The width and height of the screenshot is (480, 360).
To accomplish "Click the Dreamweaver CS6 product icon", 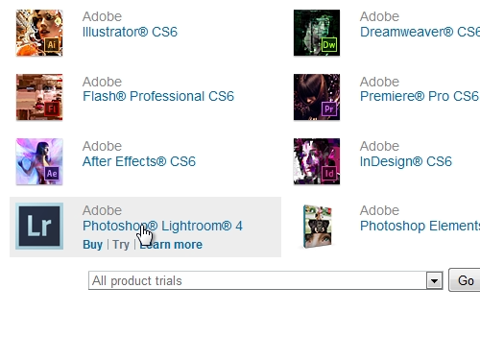I will click(317, 33).
